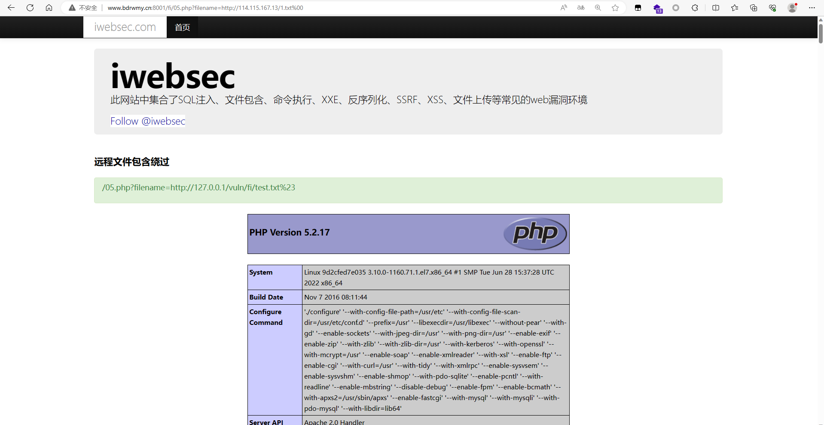This screenshot has width=824, height=425.
Task: Open the Collections panel
Action: pyautogui.click(x=754, y=8)
